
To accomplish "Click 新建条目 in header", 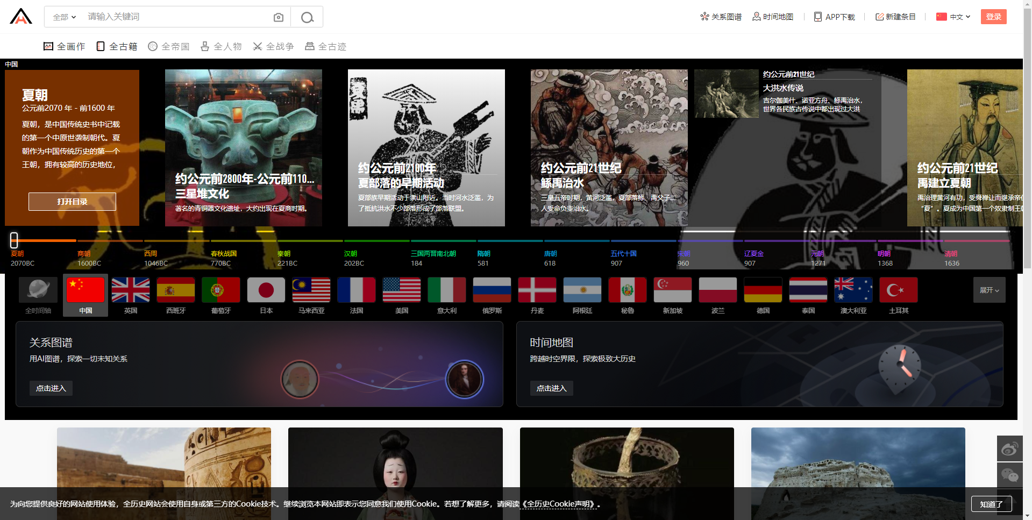I will pyautogui.click(x=895, y=17).
